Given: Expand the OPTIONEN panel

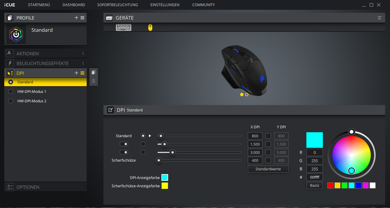Looking at the screenshot, I should [x=45, y=187].
